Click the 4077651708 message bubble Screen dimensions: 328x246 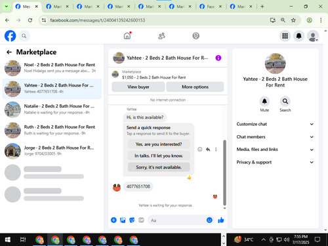pyautogui.click(x=138, y=186)
